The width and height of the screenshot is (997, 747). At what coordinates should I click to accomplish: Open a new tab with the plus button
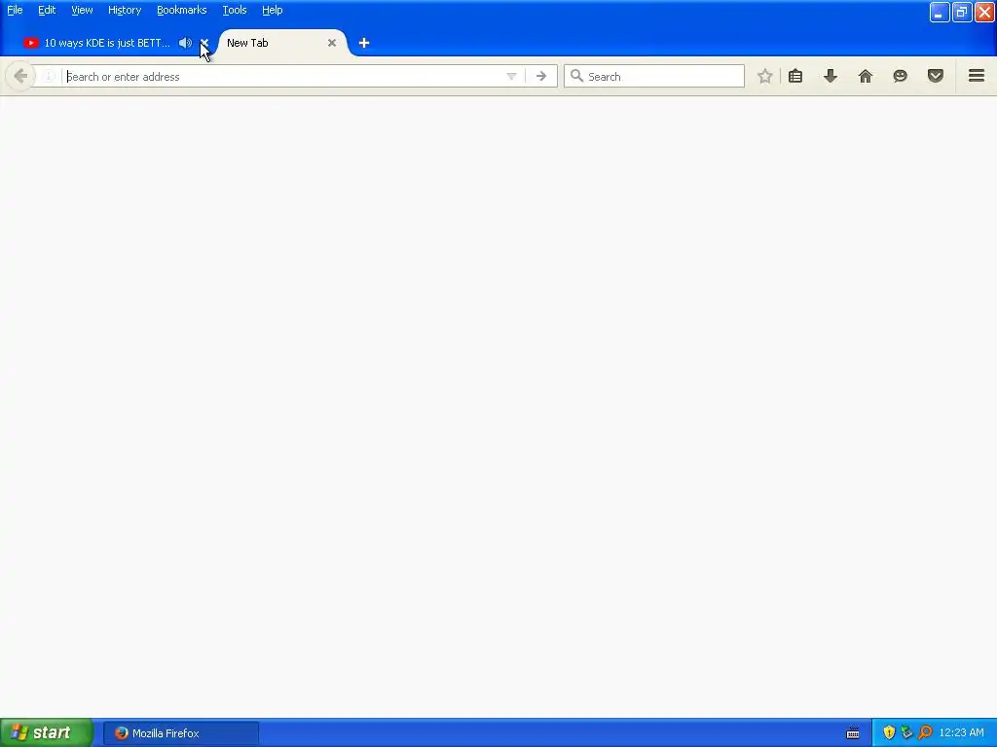click(x=364, y=43)
